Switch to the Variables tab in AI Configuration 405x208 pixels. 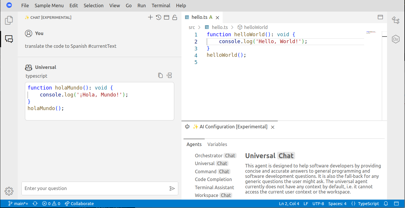click(217, 144)
